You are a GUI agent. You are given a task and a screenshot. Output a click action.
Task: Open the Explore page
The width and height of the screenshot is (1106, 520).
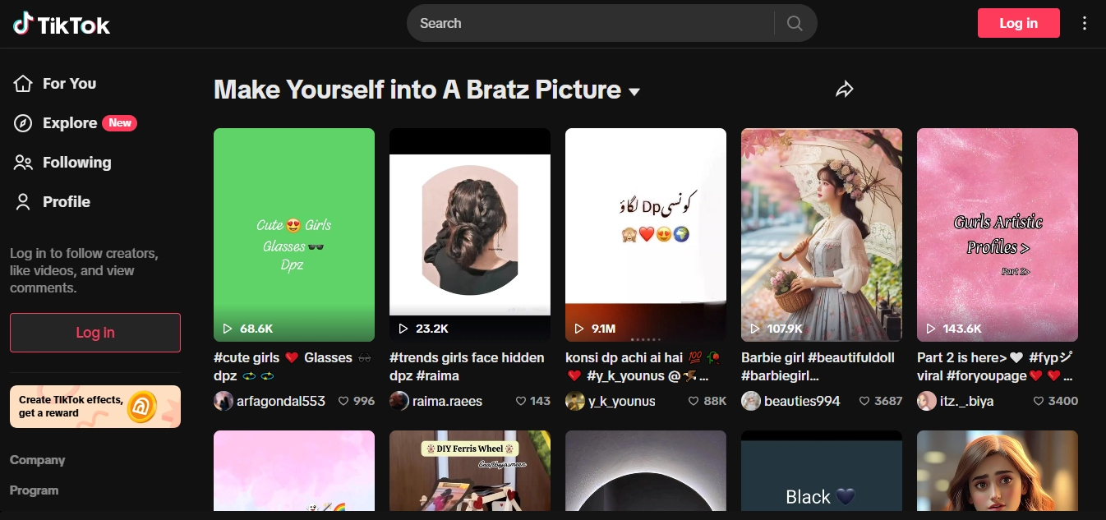pyautogui.click(x=70, y=123)
